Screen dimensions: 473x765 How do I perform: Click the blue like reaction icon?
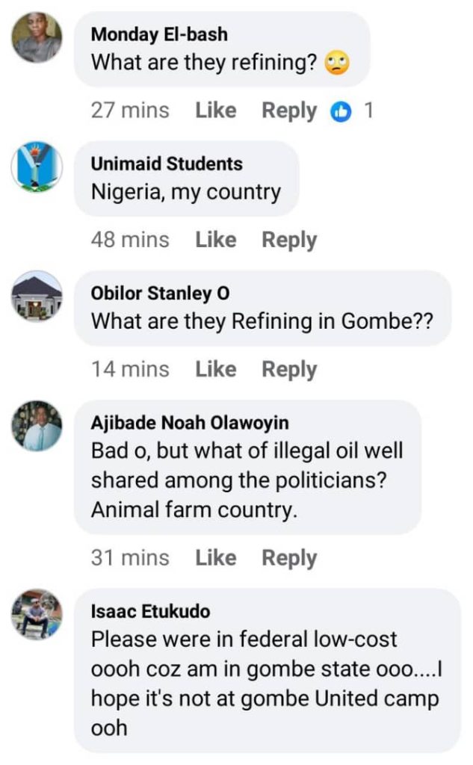tap(340, 111)
